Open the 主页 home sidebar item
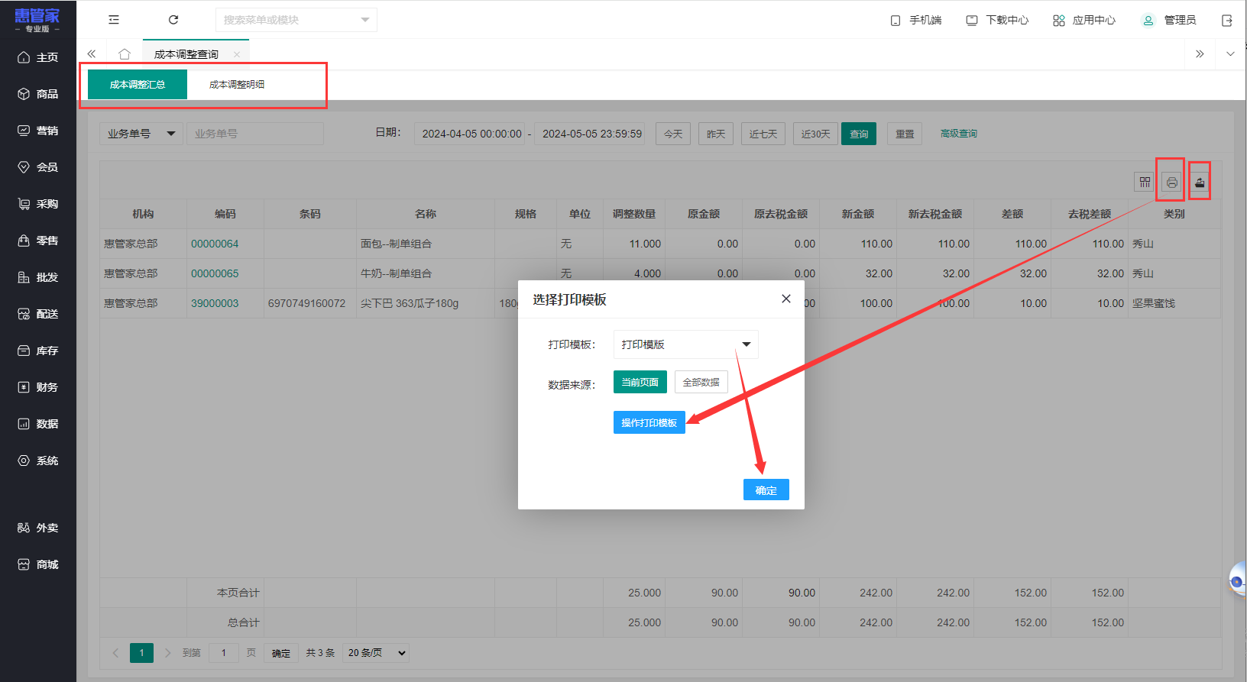The height and width of the screenshot is (682, 1247). pos(38,57)
